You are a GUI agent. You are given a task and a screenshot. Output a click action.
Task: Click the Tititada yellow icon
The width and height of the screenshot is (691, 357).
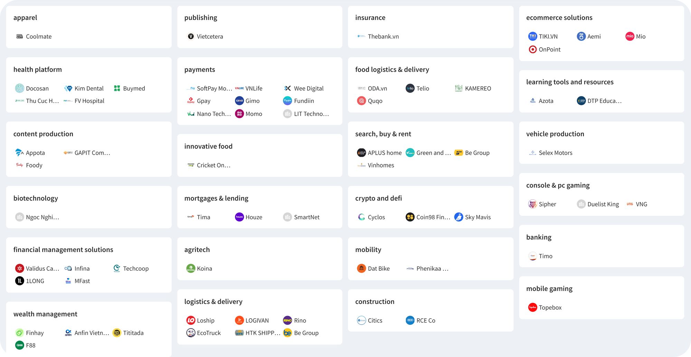point(117,333)
